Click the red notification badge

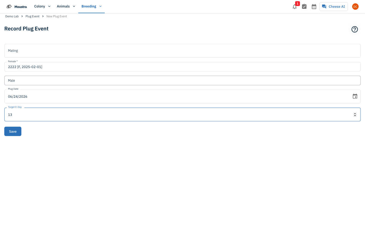pyautogui.click(x=297, y=3)
